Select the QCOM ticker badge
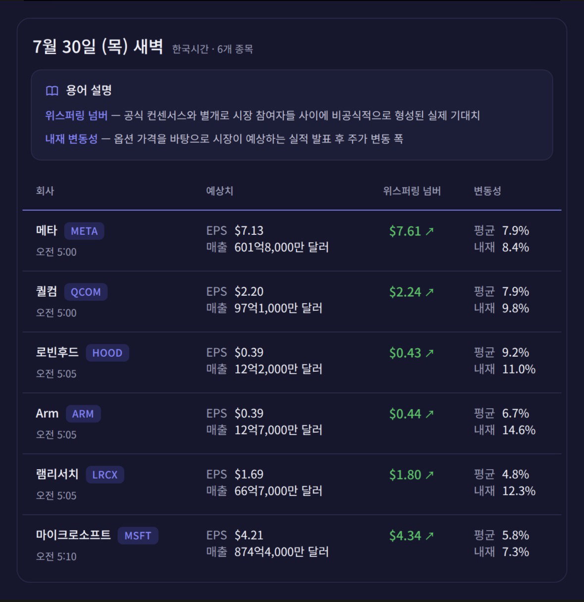 (x=86, y=292)
